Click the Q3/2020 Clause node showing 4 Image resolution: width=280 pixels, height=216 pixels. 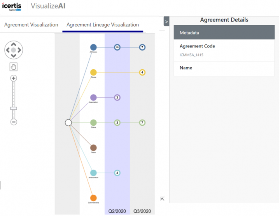click(x=142, y=72)
